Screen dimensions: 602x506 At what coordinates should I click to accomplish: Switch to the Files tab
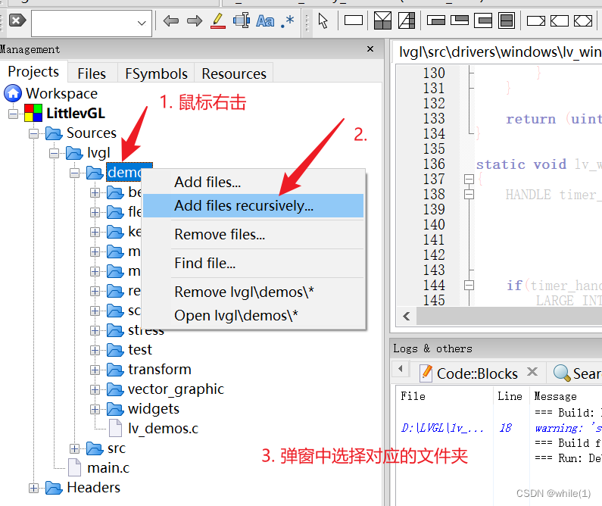(92, 73)
